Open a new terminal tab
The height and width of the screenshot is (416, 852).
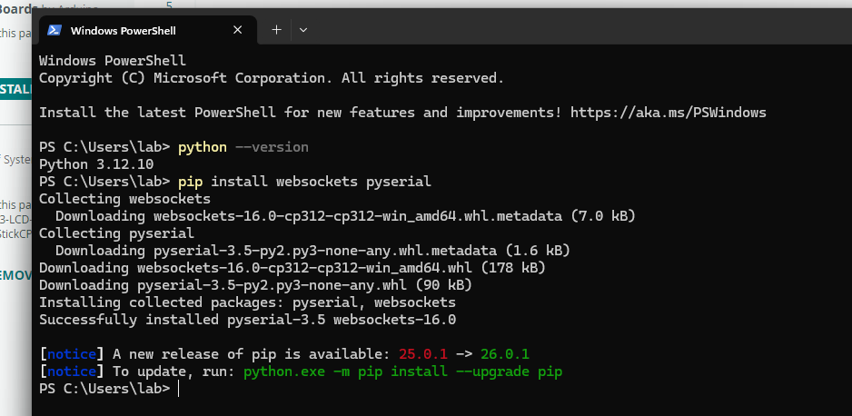(x=276, y=30)
